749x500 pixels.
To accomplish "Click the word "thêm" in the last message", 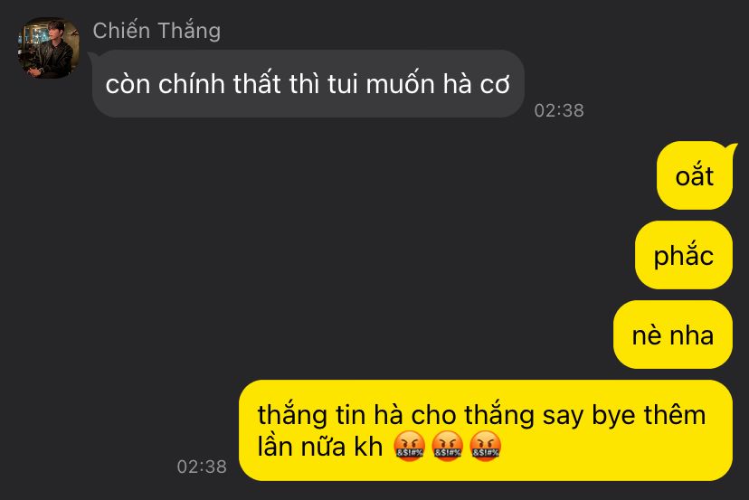I will [675, 414].
